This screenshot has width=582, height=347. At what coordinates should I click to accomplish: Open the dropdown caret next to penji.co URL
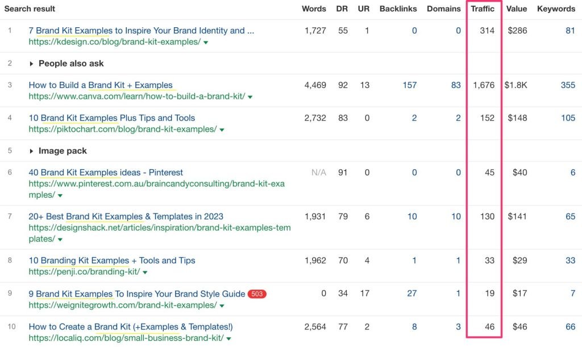[x=145, y=271]
